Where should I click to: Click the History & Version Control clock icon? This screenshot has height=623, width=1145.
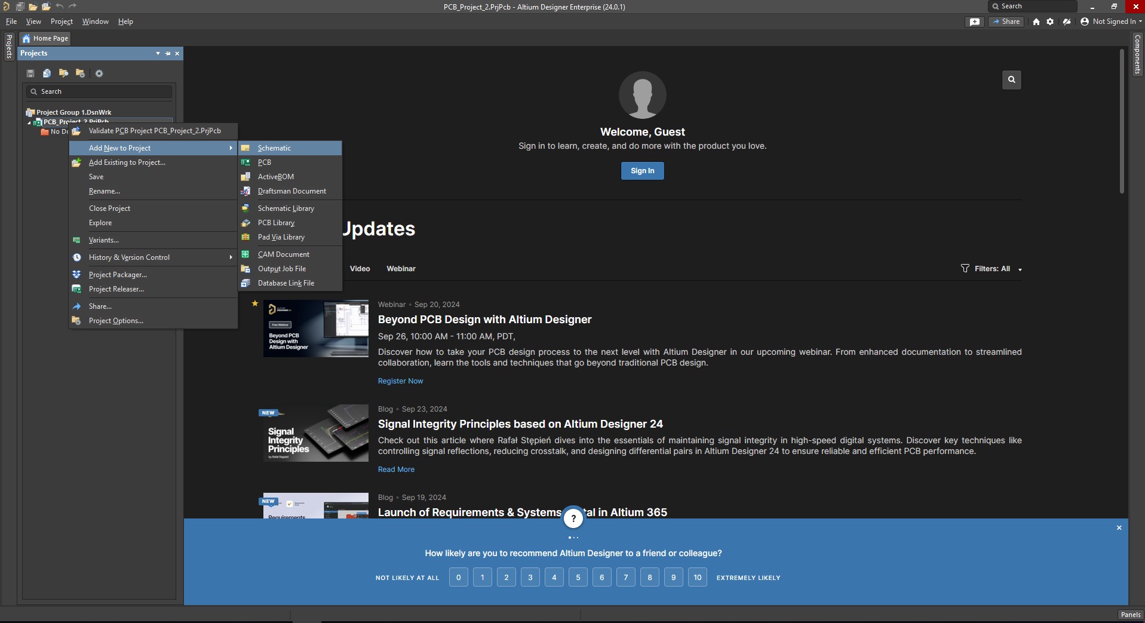(x=76, y=257)
